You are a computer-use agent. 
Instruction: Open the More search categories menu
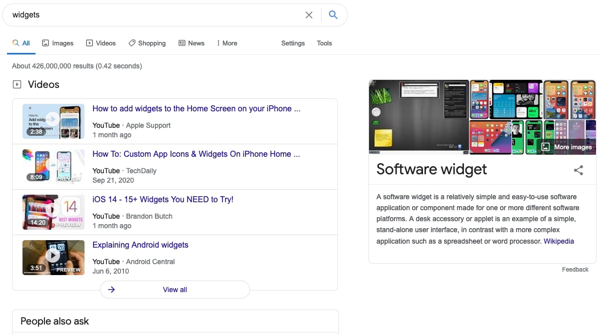tap(227, 43)
